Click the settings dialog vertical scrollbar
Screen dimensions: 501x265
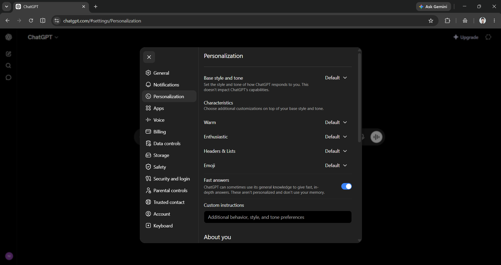pyautogui.click(x=360, y=98)
